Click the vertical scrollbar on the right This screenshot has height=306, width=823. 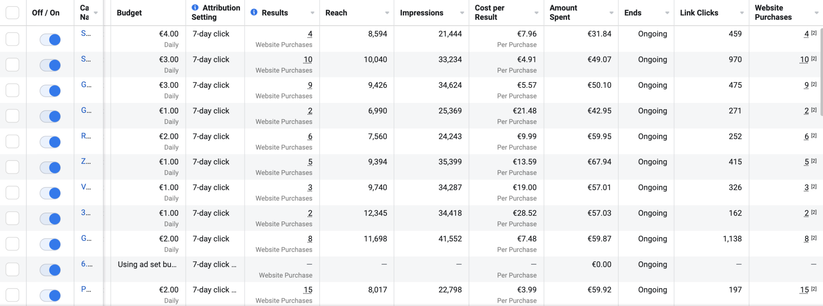(821, 72)
